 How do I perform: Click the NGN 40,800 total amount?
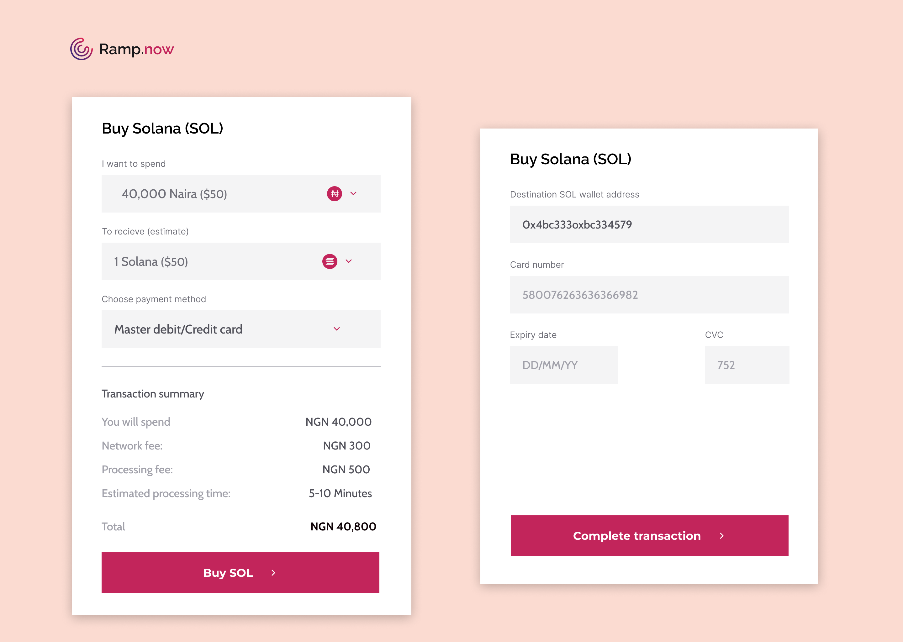pos(343,527)
